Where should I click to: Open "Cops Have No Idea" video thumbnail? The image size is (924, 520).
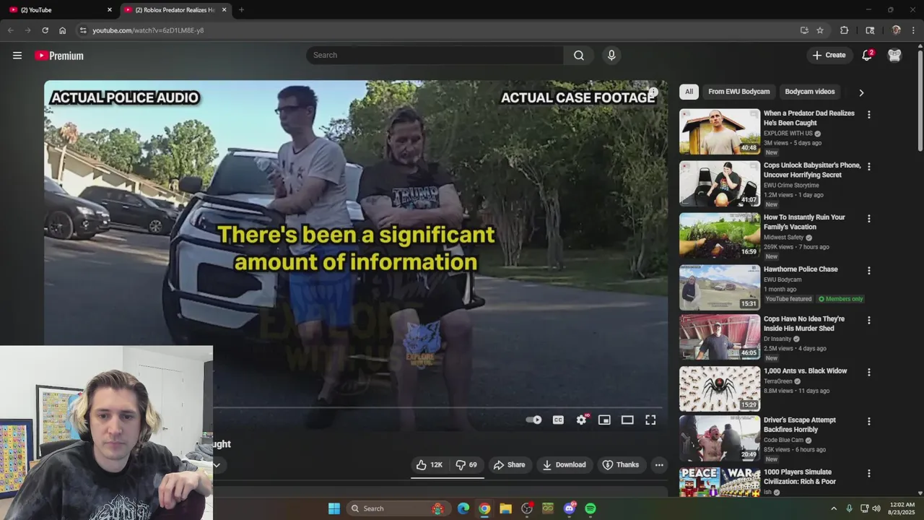[x=720, y=337]
